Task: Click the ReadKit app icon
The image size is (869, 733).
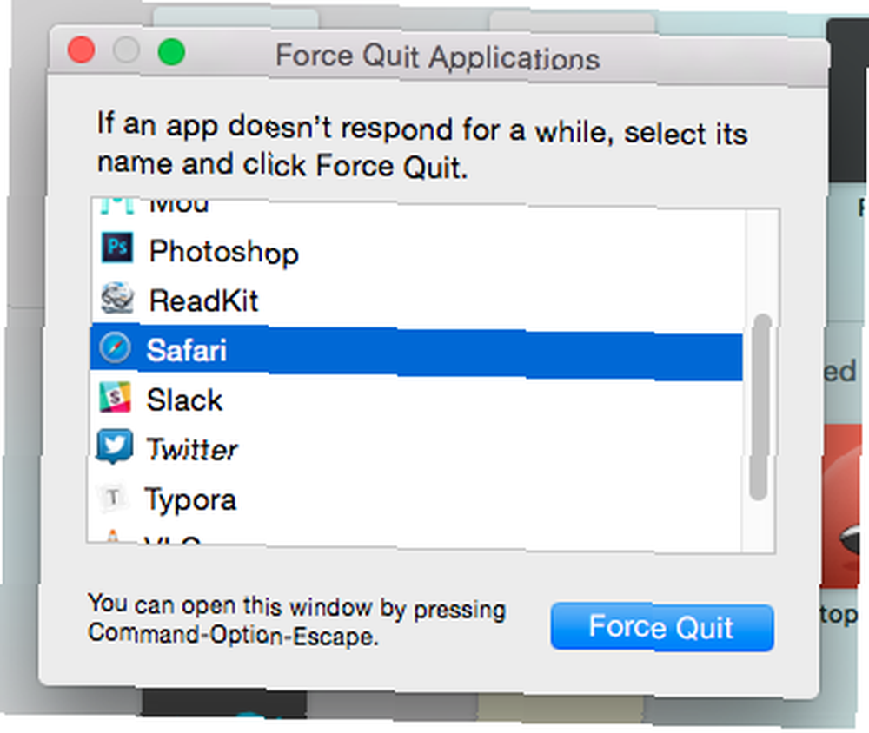Action: click(x=117, y=298)
